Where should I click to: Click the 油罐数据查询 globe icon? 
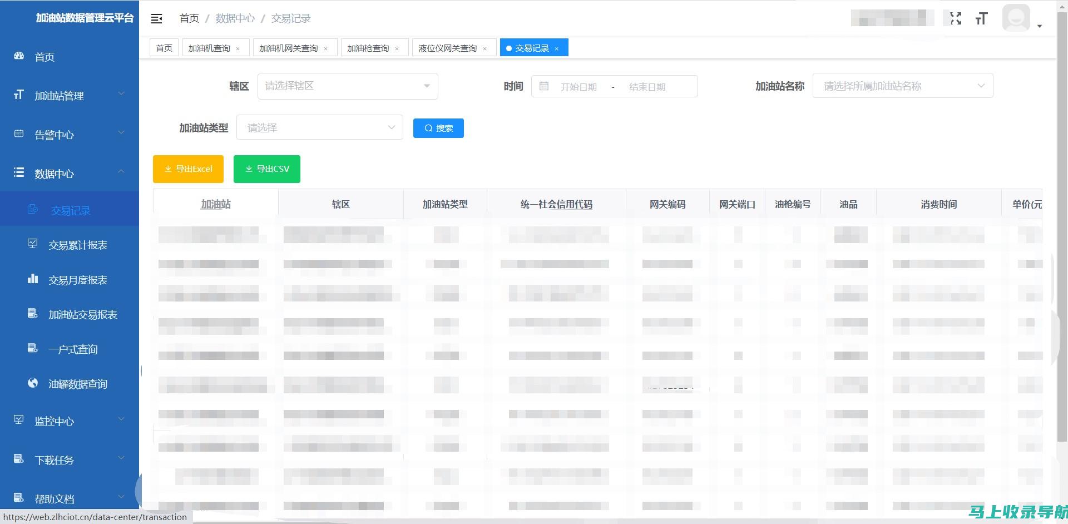33,383
